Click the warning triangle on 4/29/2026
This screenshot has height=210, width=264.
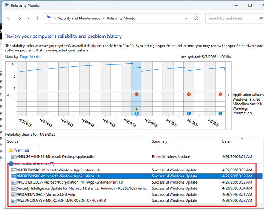point(136,109)
